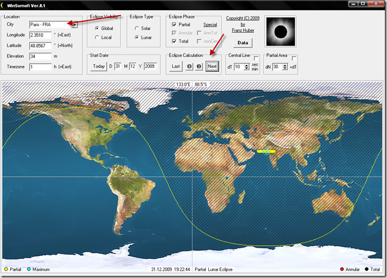Image resolution: width=387 pixels, height=278 pixels.
Task: Open the Data button
Action: point(243,43)
